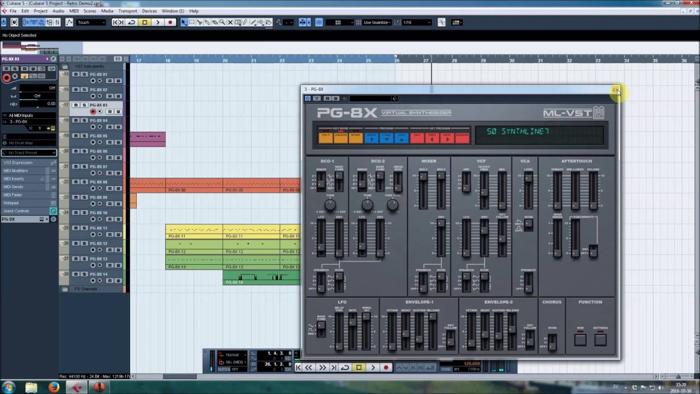Select the Glue tool
The image size is (700, 394).
(207, 22)
